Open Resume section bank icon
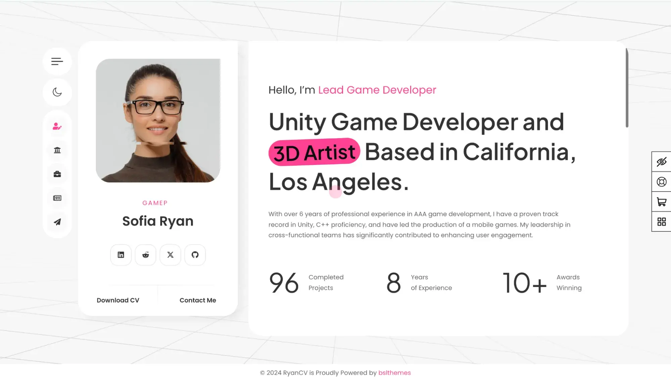Screen dimensions: 671x382 tap(57, 150)
